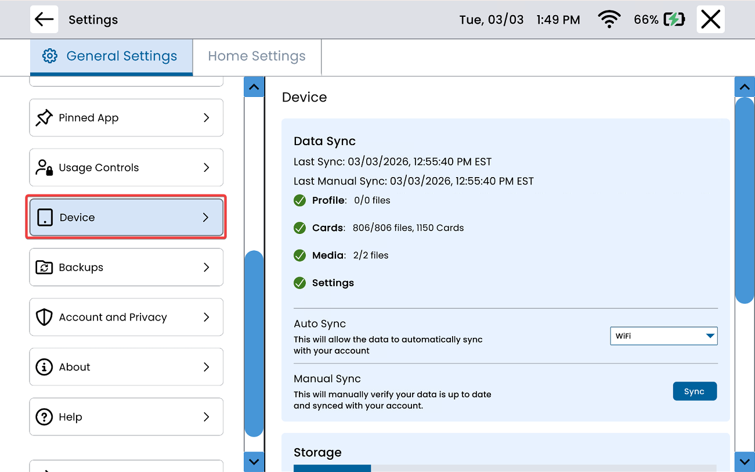Click the Help question mark icon

(x=44, y=417)
